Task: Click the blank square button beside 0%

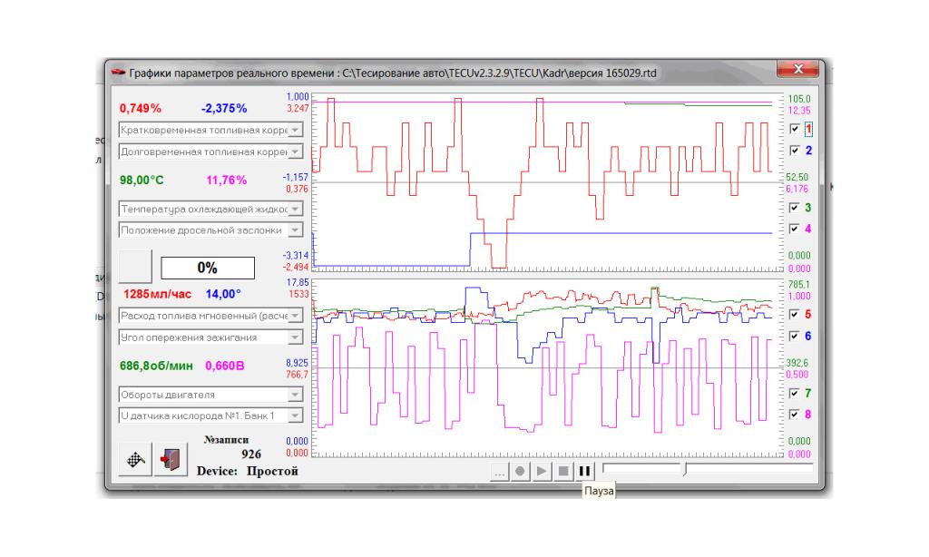Action: click(x=136, y=268)
